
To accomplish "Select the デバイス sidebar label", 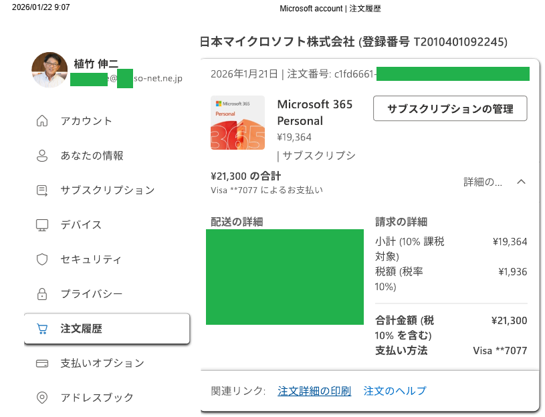I will point(81,225).
